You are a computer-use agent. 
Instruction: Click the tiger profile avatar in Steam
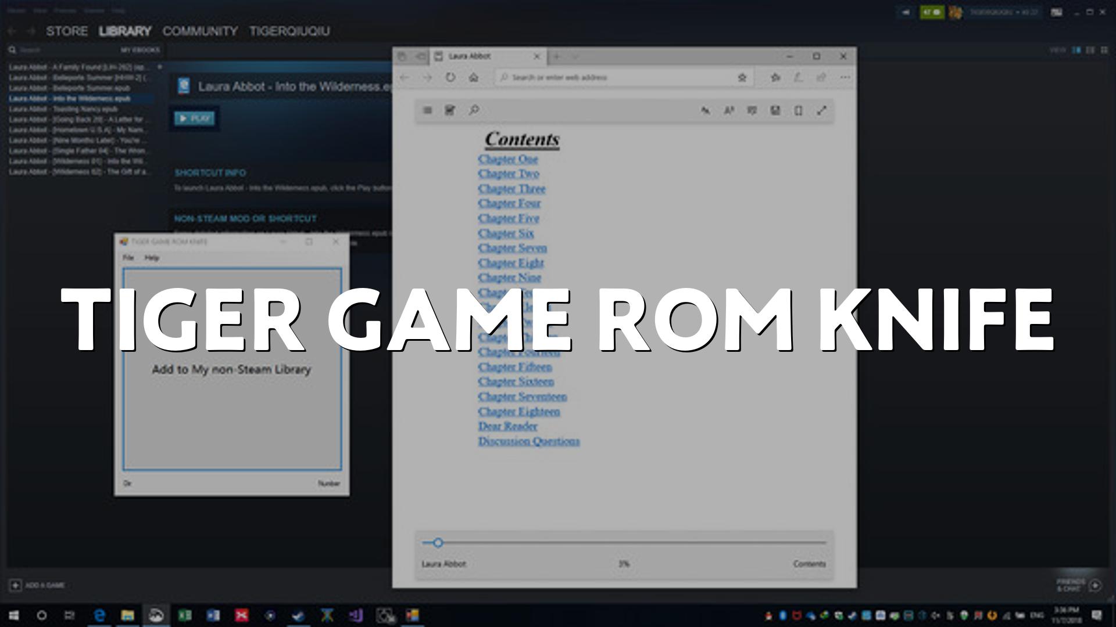pyautogui.click(x=955, y=12)
